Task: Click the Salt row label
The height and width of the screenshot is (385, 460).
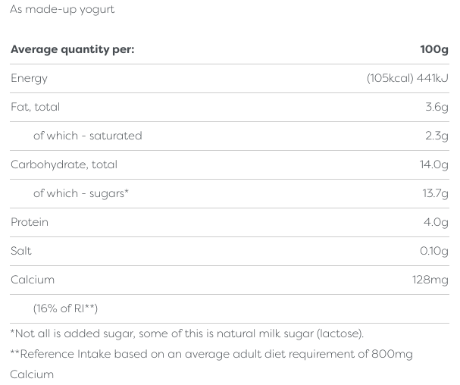Action: (x=21, y=252)
